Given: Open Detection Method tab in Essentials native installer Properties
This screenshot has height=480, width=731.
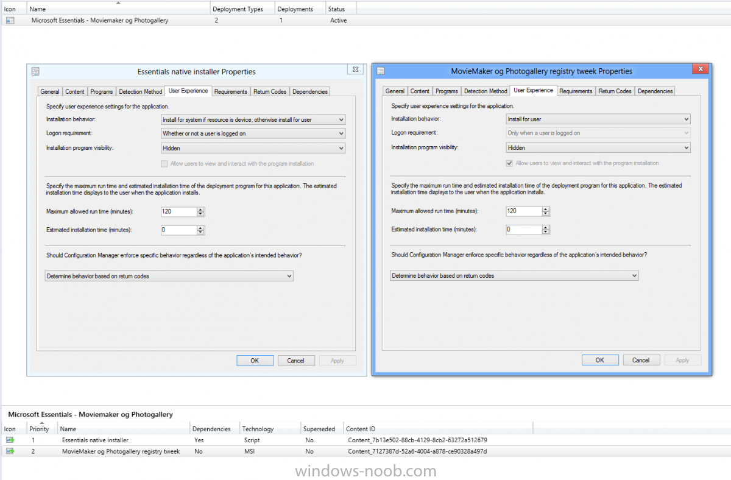Looking at the screenshot, I should tap(141, 92).
